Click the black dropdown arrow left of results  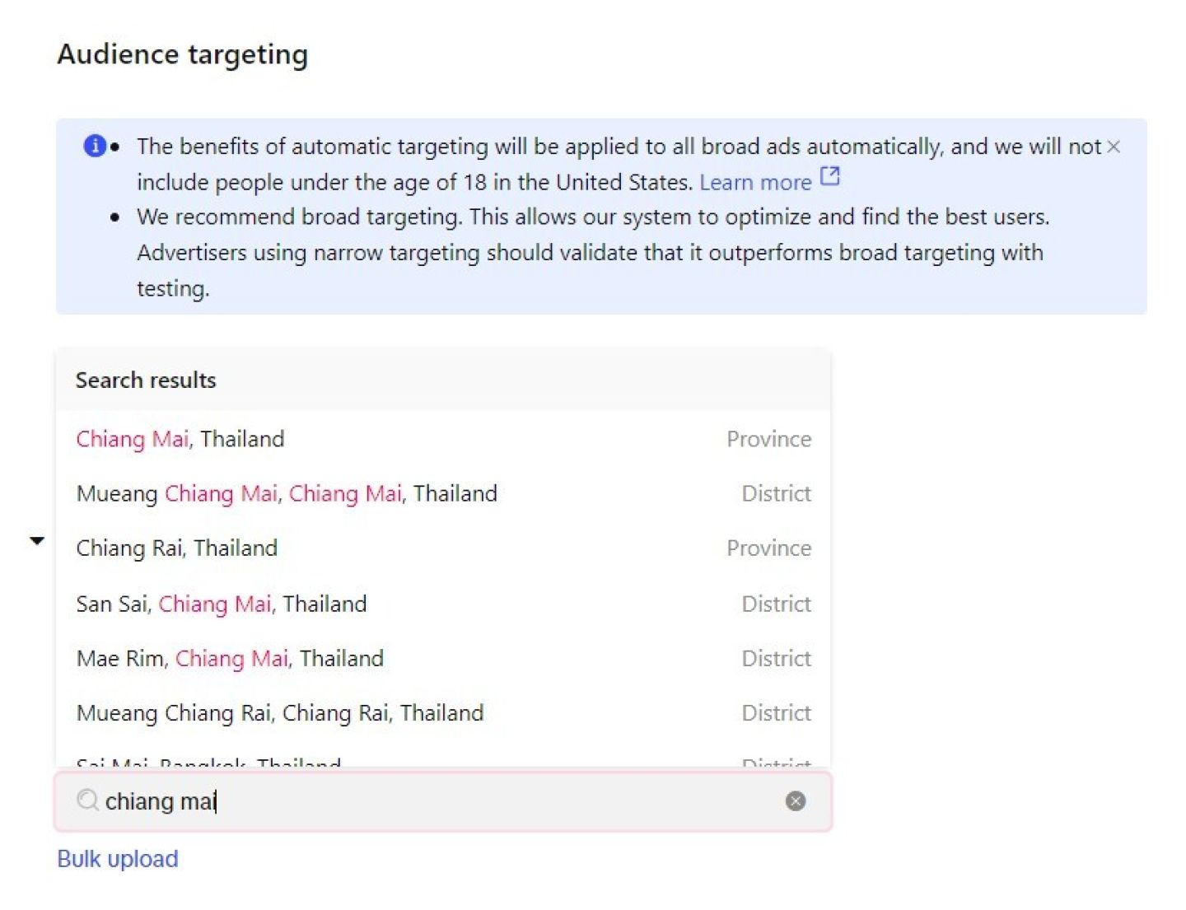[37, 541]
